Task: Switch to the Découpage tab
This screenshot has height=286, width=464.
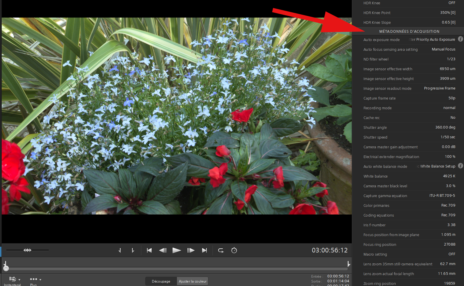Action: (161, 281)
